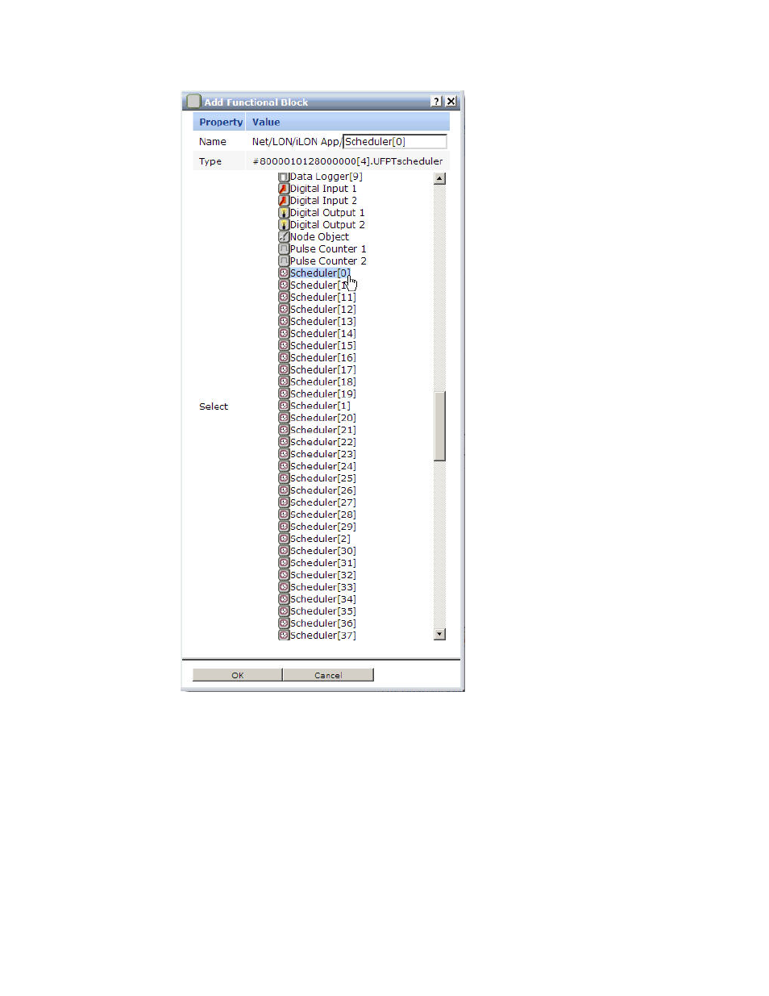Click the scrollbar down arrow
This screenshot has height=996, width=769.
point(439,634)
